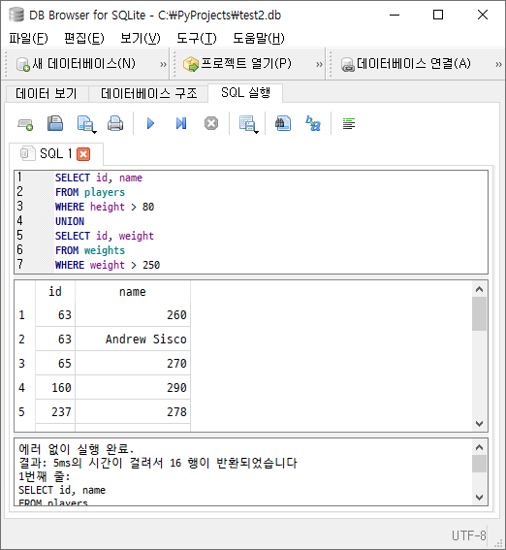506x550 pixels.
Task: Execute current line with the step icon
Action: point(181,123)
